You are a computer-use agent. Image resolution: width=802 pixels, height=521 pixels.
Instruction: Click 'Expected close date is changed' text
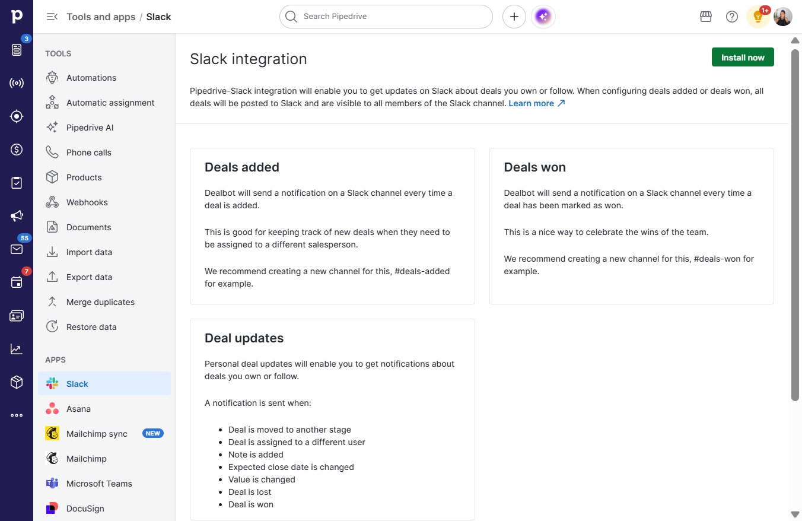coord(291,467)
